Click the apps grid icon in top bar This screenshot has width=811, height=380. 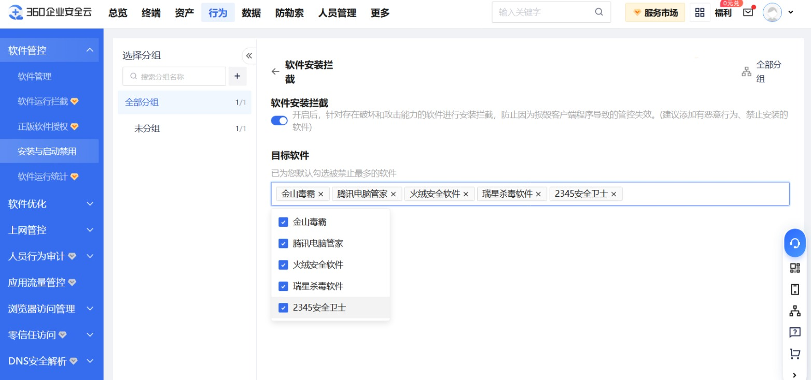point(700,12)
